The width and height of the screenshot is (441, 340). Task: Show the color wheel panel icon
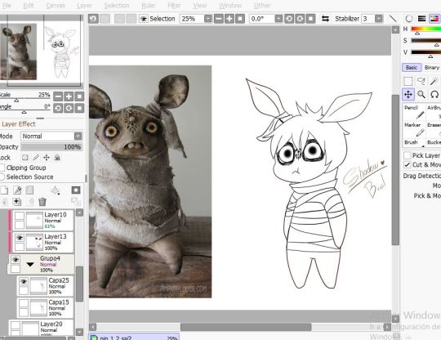point(409,19)
